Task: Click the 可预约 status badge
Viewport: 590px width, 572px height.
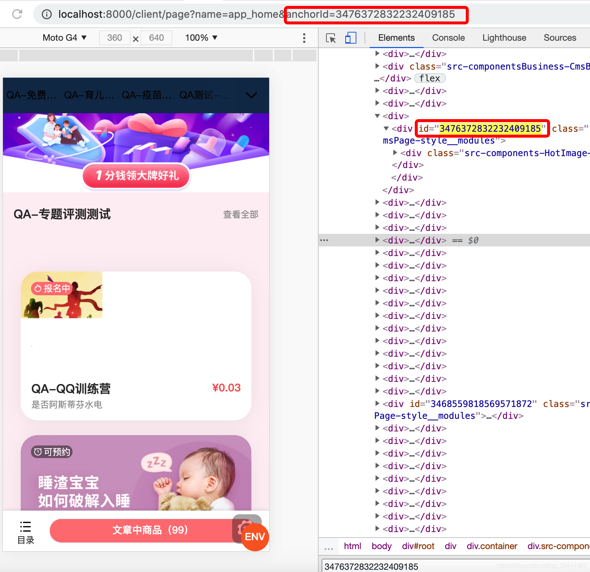Action: (52, 452)
